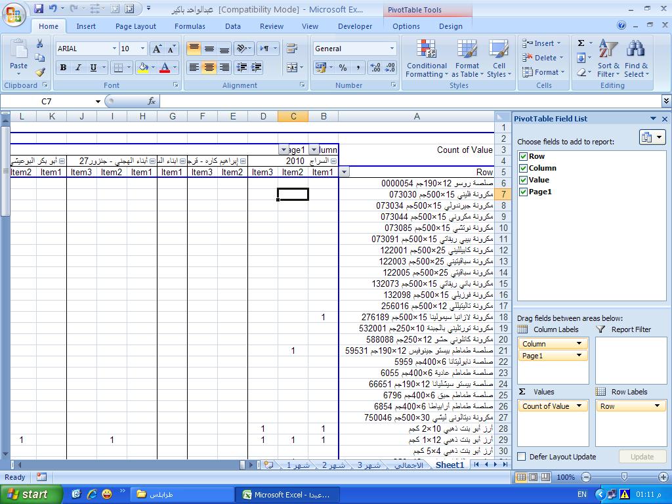Open Count of Value field dropdown

click(579, 406)
